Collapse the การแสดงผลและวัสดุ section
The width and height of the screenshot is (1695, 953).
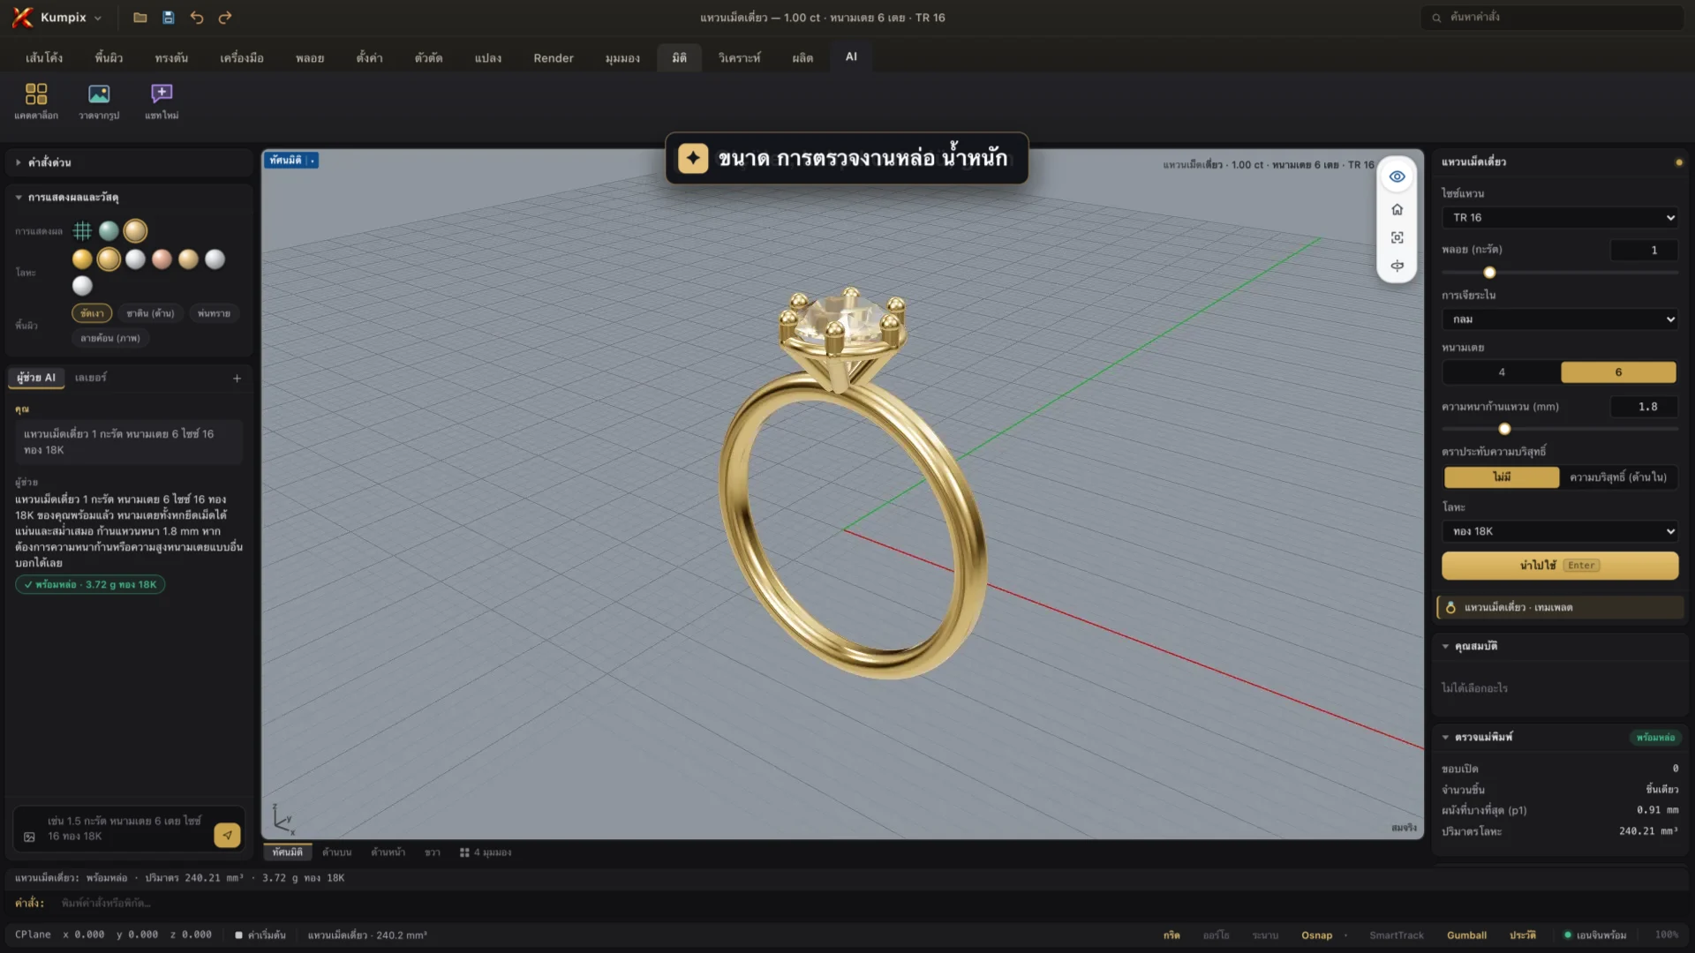(130, 198)
